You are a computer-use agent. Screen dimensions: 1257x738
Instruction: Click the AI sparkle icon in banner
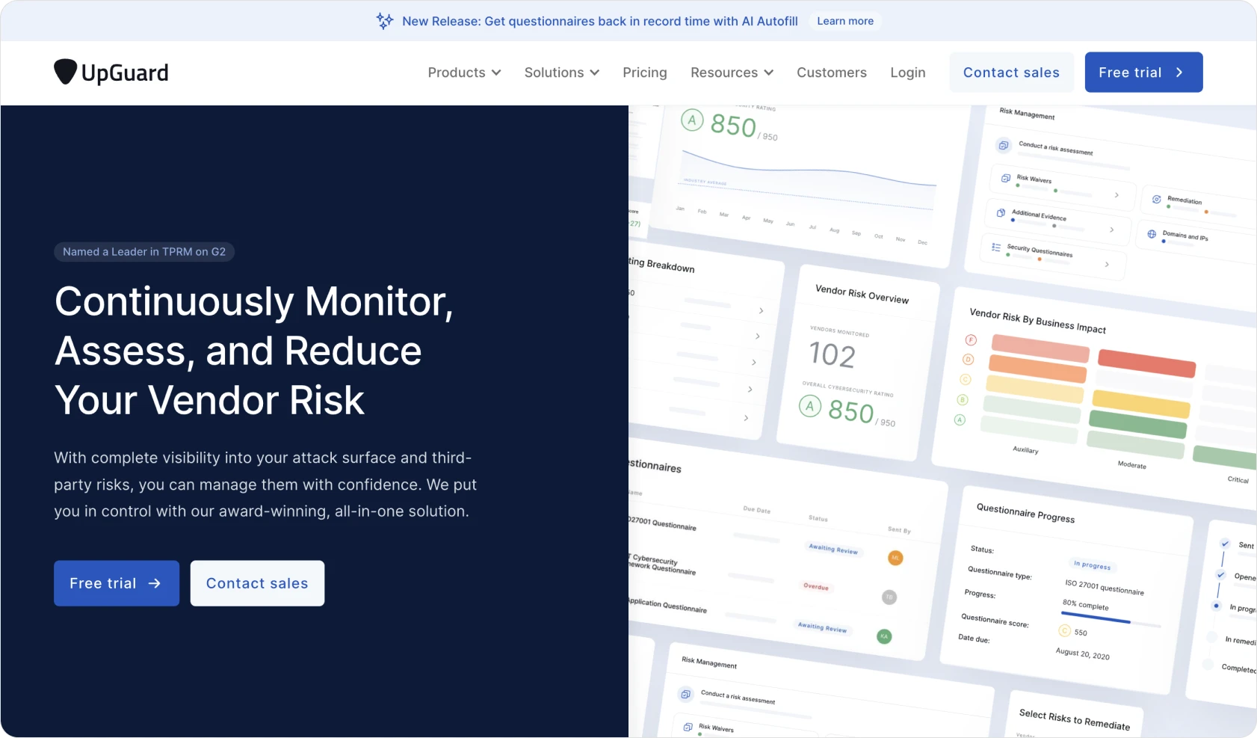pyautogui.click(x=385, y=21)
